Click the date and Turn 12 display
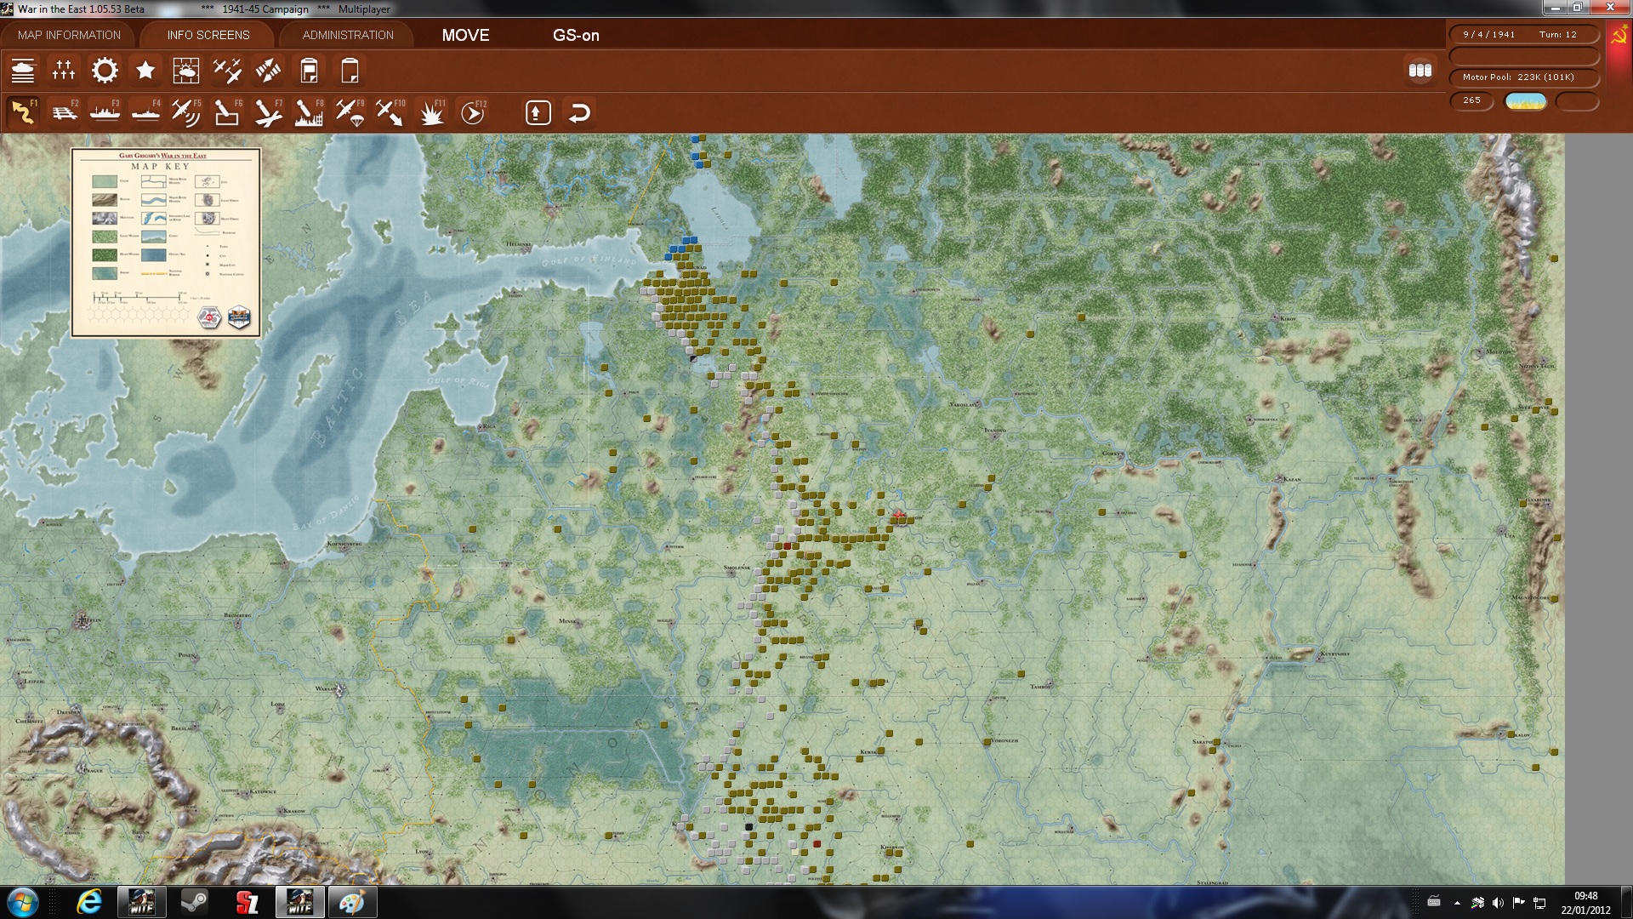The height and width of the screenshot is (919, 1633). coord(1523,35)
